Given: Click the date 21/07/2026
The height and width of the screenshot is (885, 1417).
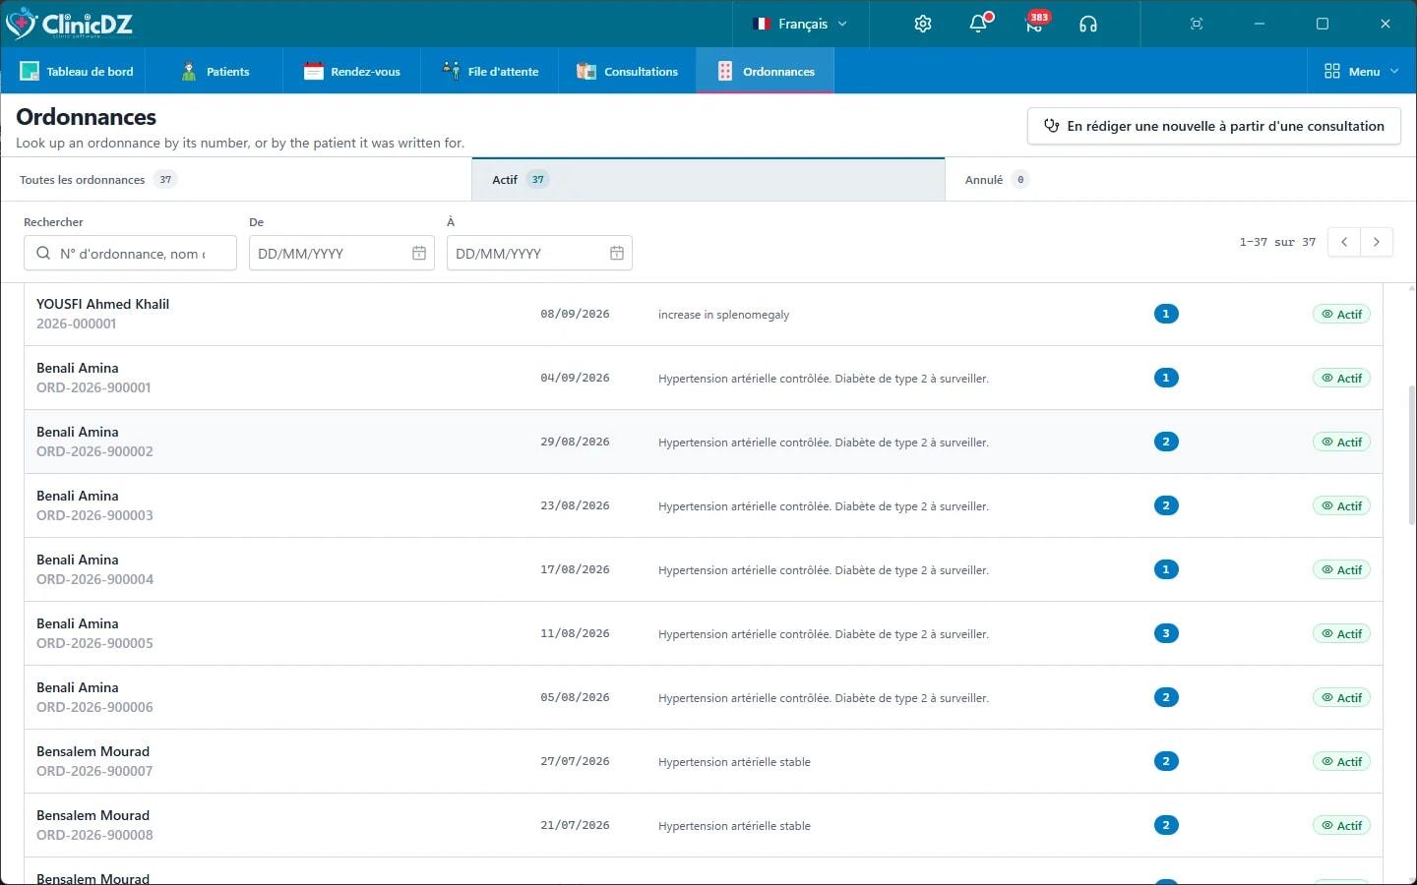Looking at the screenshot, I should (575, 825).
